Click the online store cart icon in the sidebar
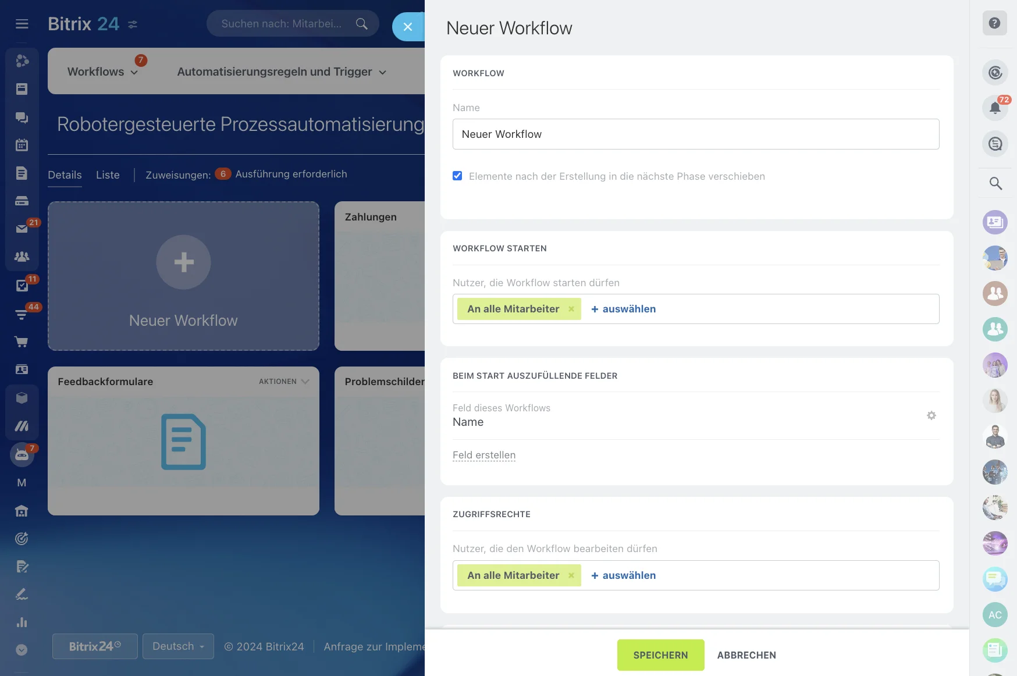Viewport: 1017px width, 676px height. [x=22, y=341]
